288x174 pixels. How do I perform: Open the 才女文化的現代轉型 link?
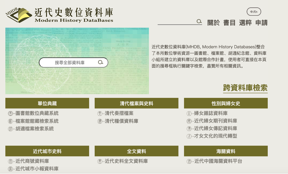tap(215, 136)
